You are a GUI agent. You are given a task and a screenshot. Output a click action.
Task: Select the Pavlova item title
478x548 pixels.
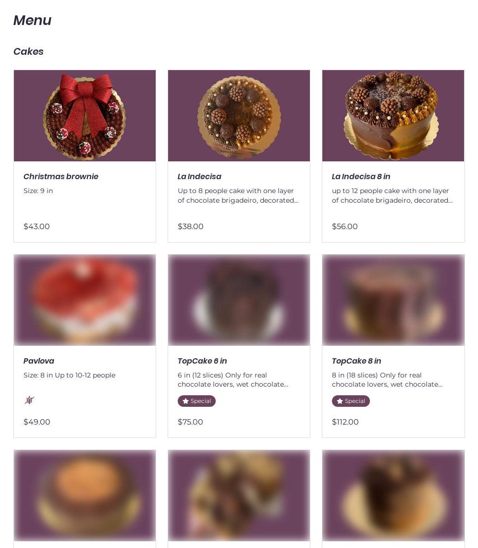click(x=39, y=361)
